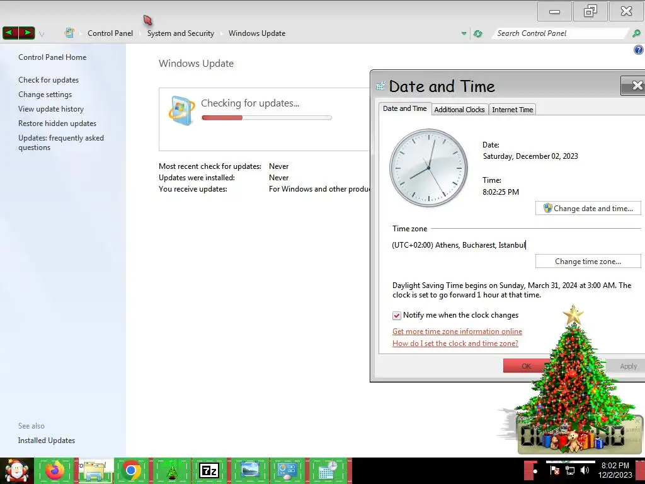Click the green back arrow

tap(10, 33)
